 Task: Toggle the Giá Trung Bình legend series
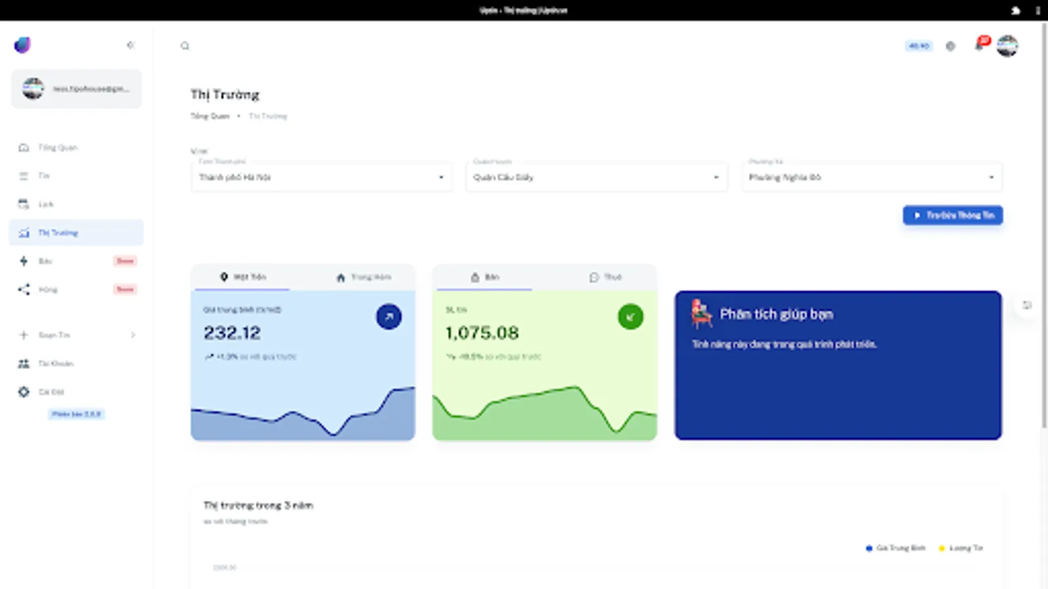click(895, 548)
